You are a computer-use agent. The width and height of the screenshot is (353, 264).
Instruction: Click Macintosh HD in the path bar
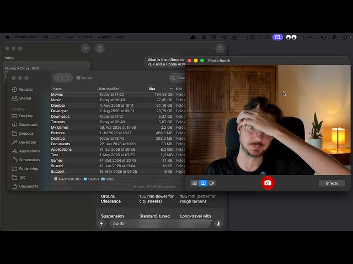pos(67,179)
